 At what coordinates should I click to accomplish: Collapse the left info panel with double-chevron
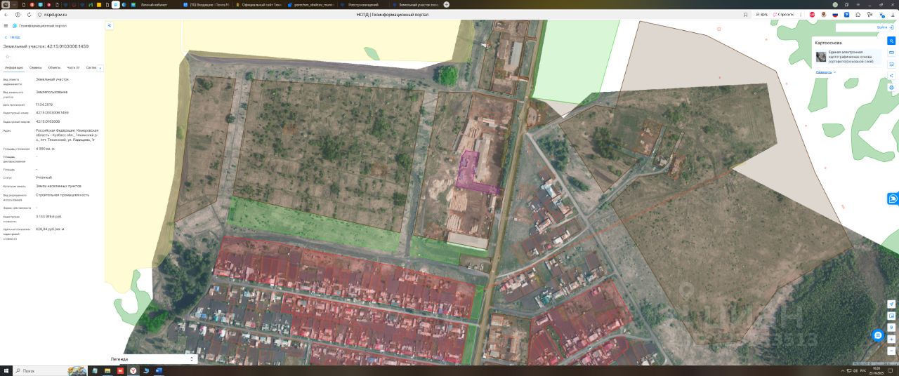tap(109, 25)
